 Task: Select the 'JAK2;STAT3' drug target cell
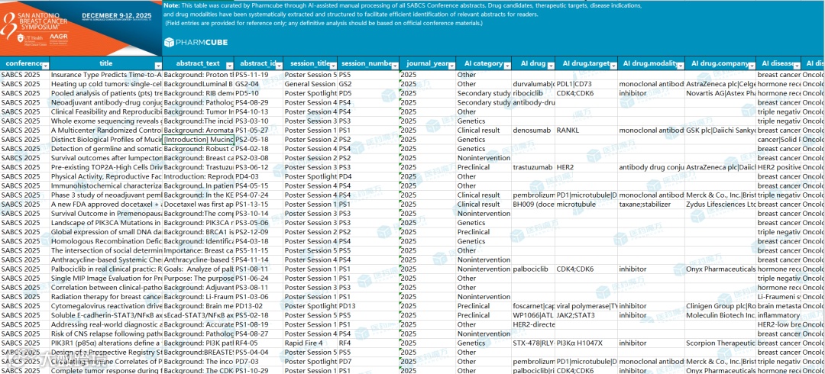pos(586,315)
